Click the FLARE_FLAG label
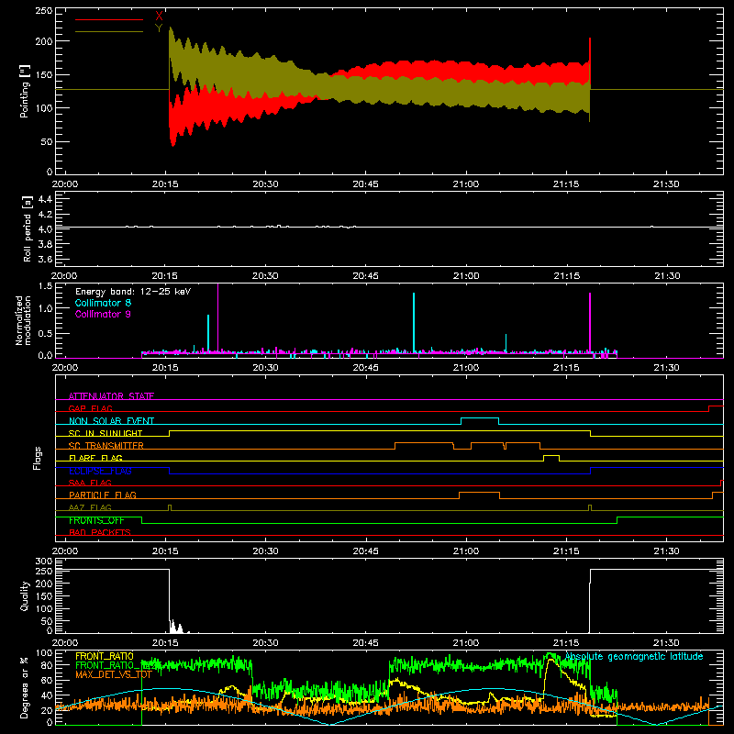 tap(95, 458)
